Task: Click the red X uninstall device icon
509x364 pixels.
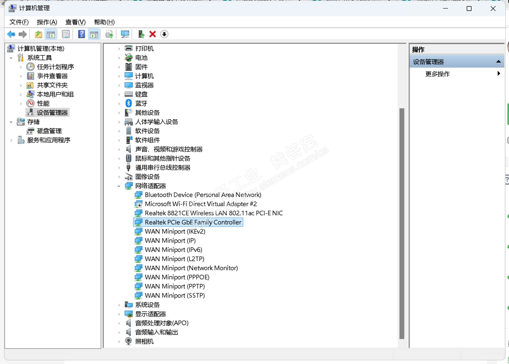Action: click(x=153, y=34)
